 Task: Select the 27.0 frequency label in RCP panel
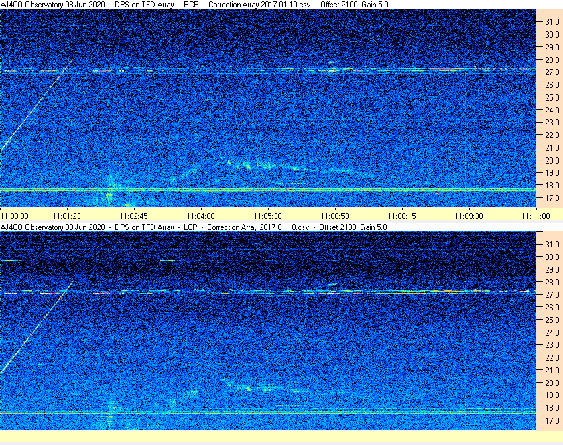pyautogui.click(x=552, y=72)
